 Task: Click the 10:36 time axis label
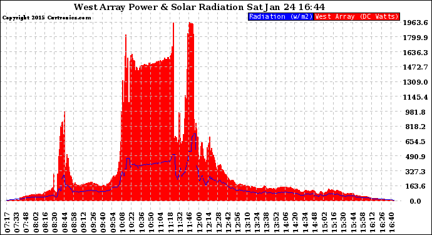coord(141,222)
